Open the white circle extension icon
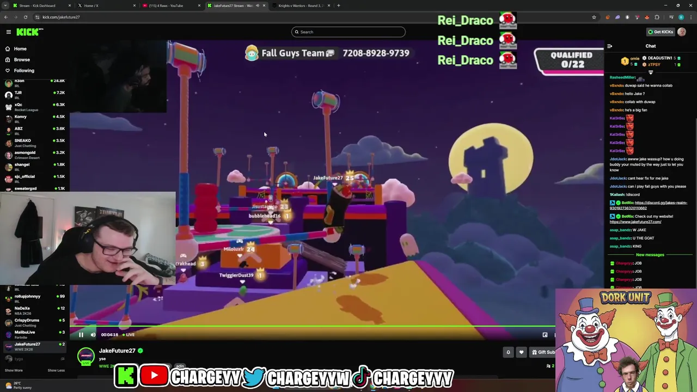Image resolution: width=697 pixels, height=392 pixels. [x=627, y=17]
